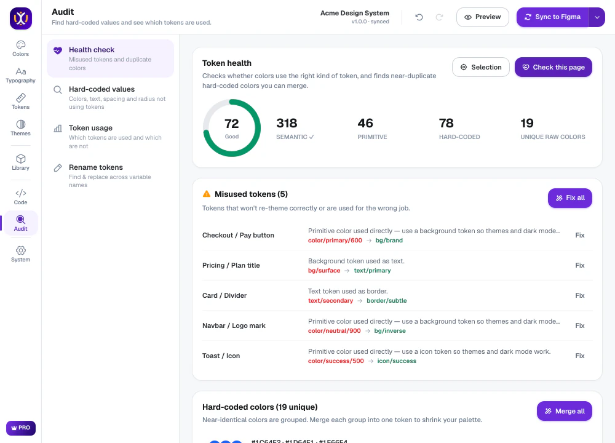Fix the Pricing / Plan title issue

click(580, 266)
